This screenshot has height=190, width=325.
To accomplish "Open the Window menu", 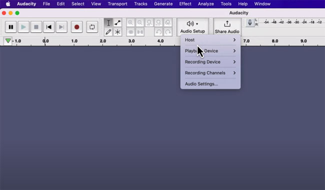I will pyautogui.click(x=262, y=4).
